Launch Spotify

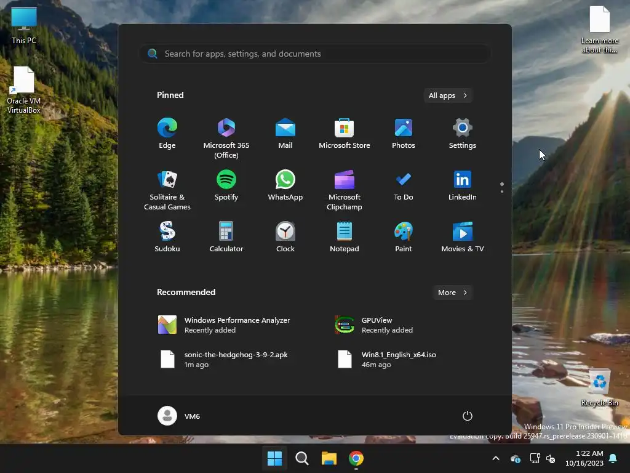tap(226, 185)
